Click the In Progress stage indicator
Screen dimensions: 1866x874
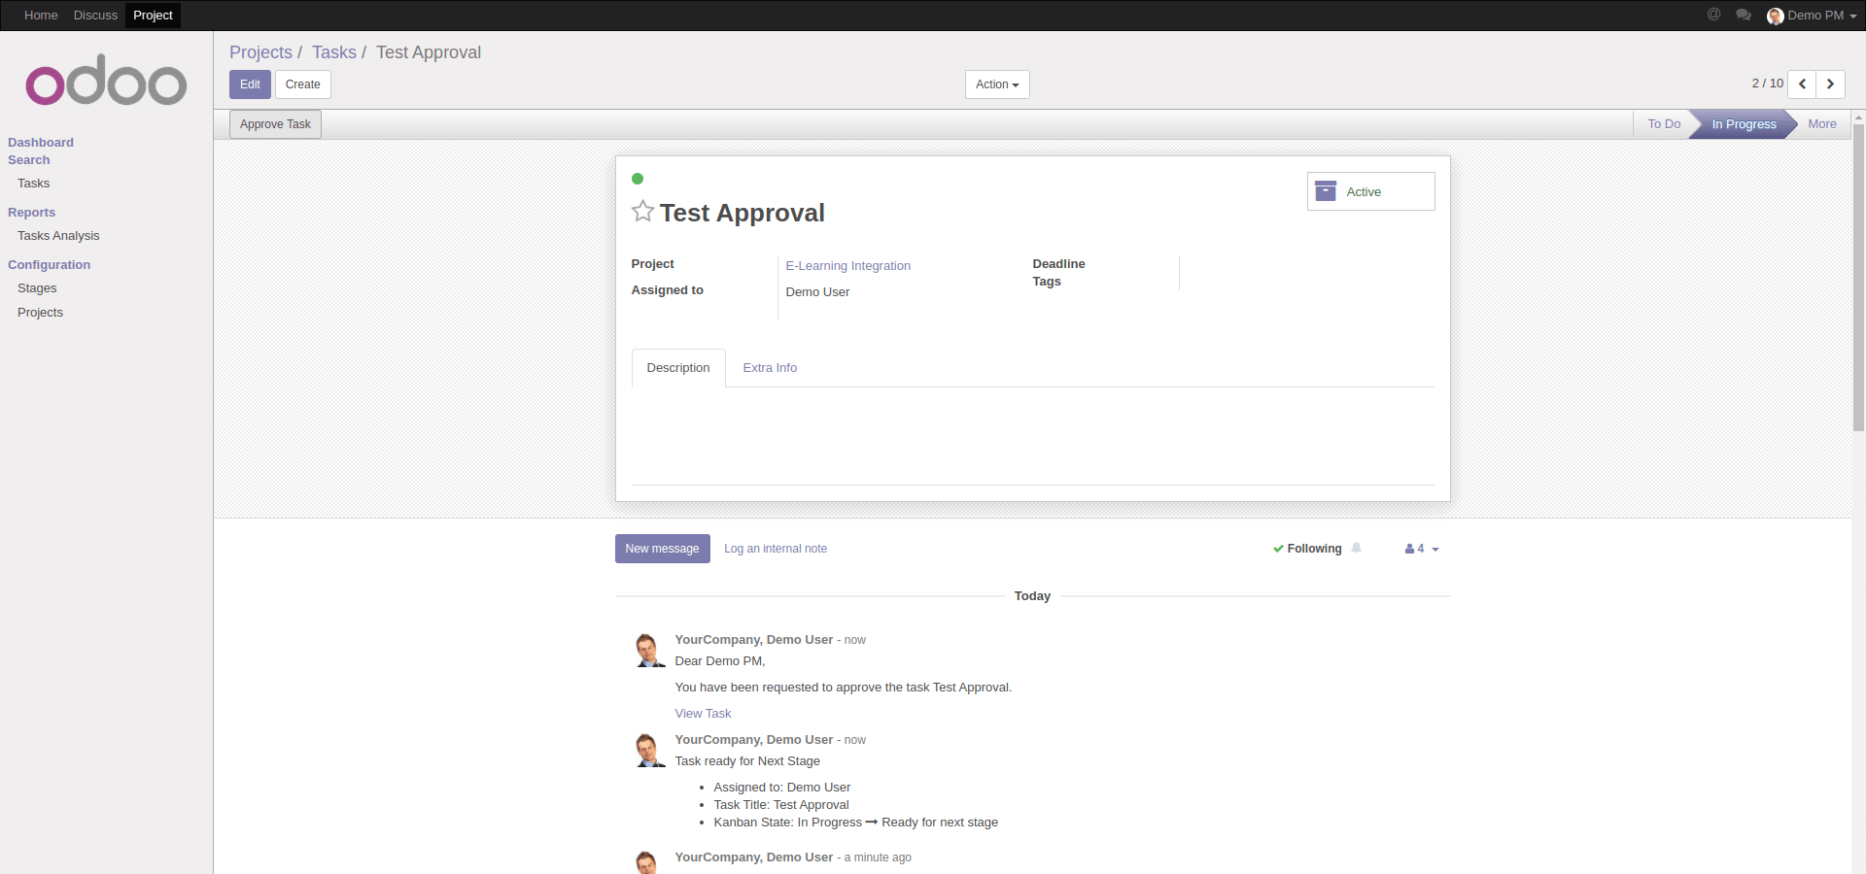[1744, 123]
